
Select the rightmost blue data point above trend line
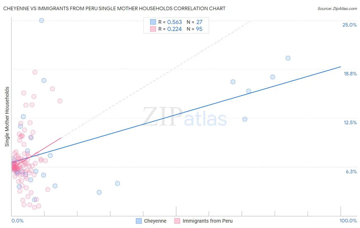click(288, 58)
